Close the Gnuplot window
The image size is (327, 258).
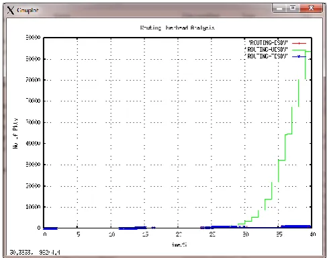click(x=311, y=8)
